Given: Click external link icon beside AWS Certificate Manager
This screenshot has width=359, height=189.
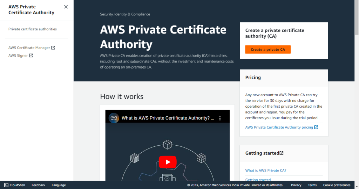Looking at the screenshot, I should pos(53,48).
